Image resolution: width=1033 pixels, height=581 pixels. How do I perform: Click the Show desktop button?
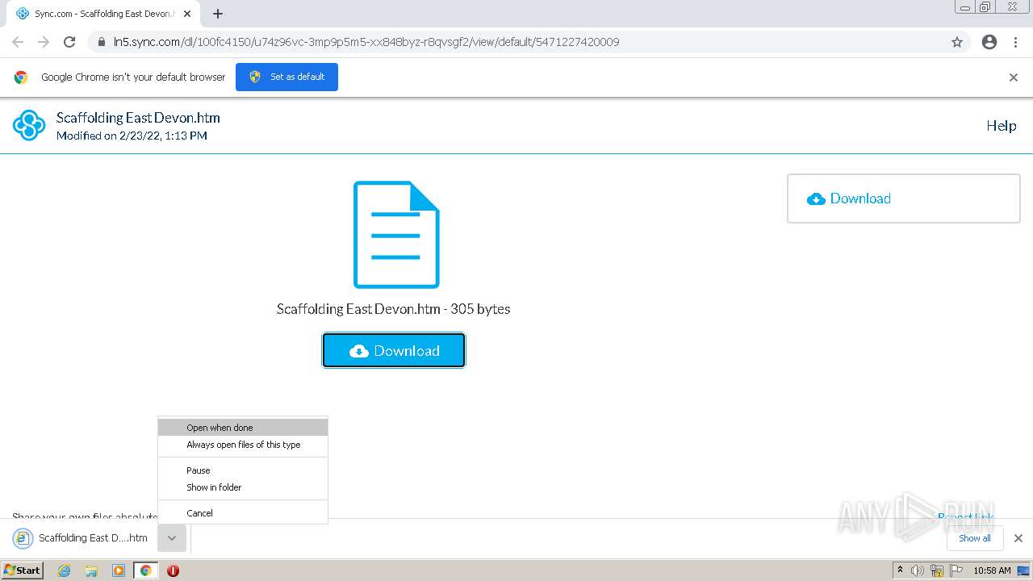click(x=1024, y=571)
